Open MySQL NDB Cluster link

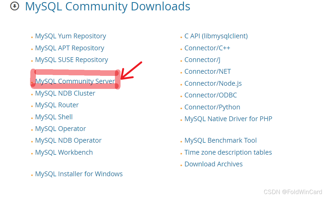tap(65, 93)
